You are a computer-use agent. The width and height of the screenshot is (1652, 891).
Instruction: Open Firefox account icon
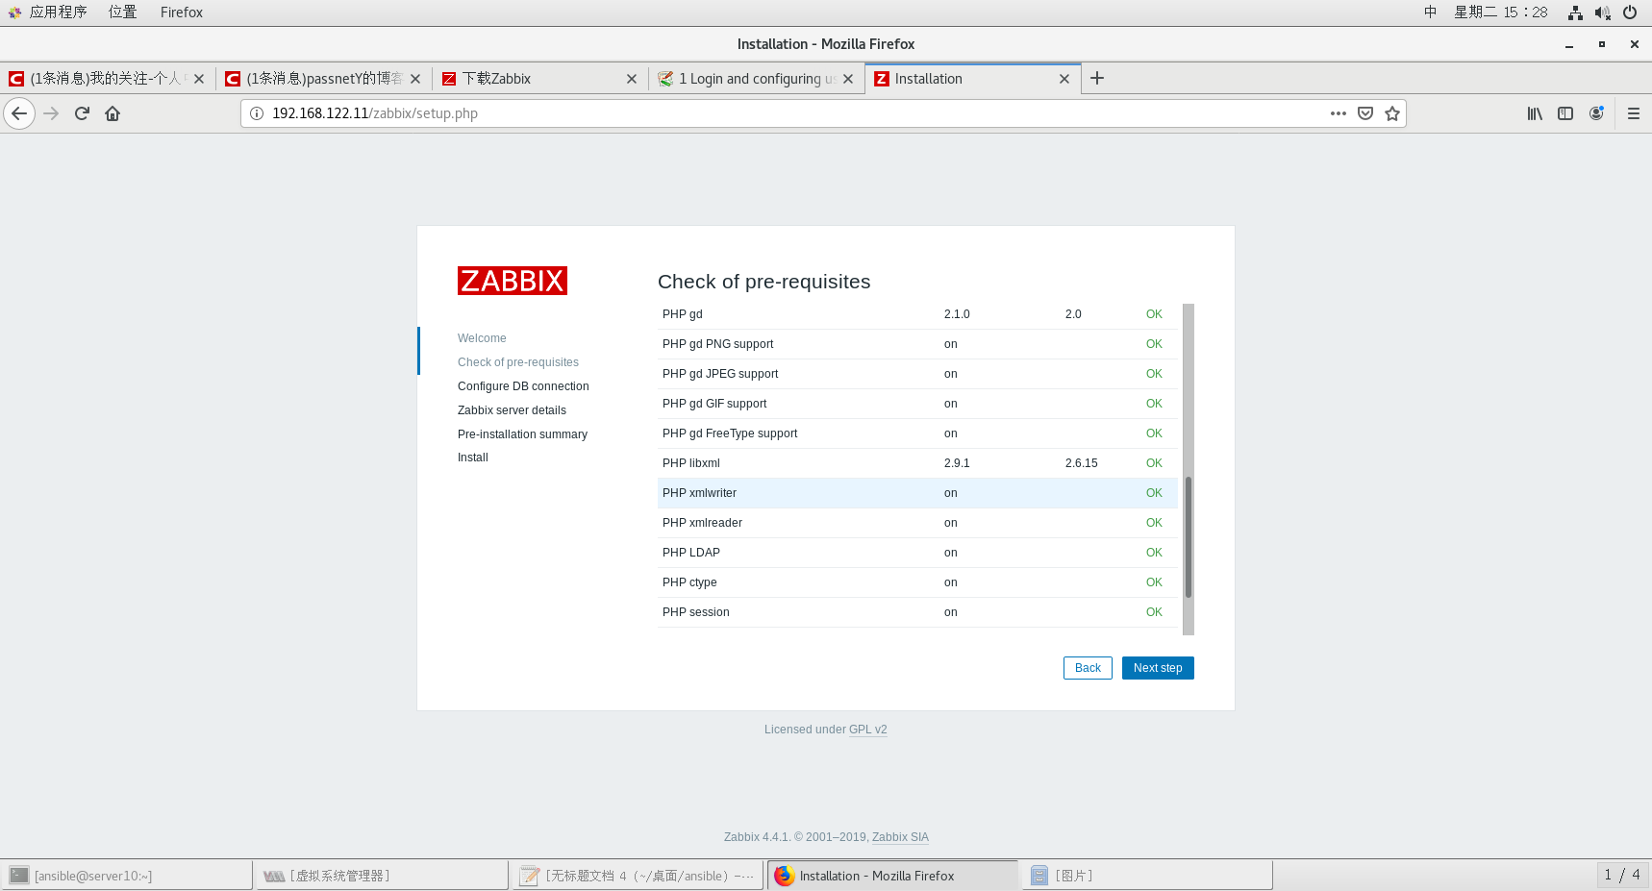[1596, 113]
